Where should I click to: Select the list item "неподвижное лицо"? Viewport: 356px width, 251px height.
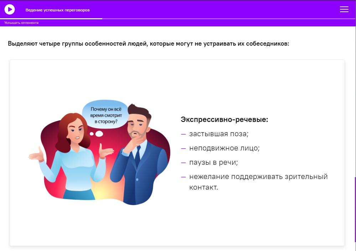pos(224,148)
